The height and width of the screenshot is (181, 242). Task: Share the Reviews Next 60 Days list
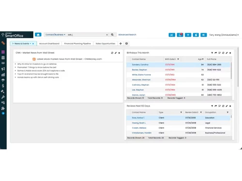tap(216, 106)
